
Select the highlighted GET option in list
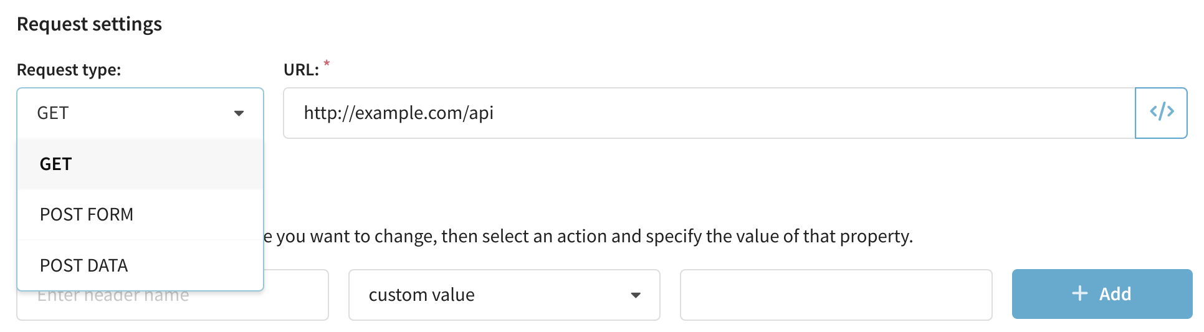point(140,164)
